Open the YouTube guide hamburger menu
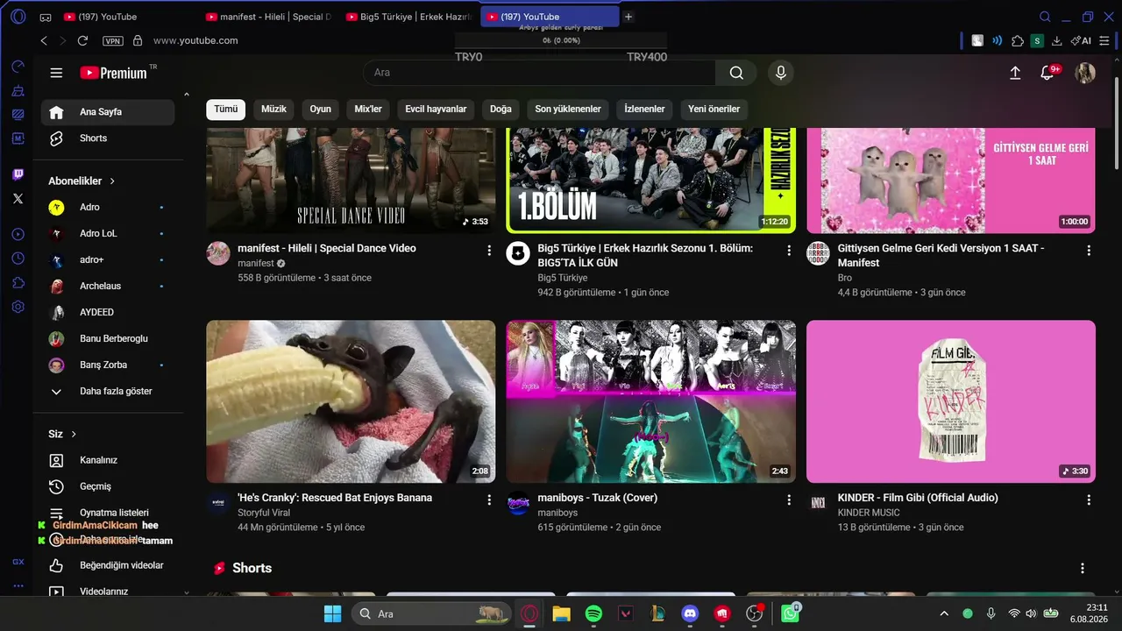The width and height of the screenshot is (1122, 631). click(56, 73)
